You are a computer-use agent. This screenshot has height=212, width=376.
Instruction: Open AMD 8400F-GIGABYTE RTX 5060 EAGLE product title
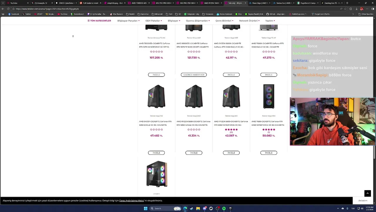(x=155, y=123)
